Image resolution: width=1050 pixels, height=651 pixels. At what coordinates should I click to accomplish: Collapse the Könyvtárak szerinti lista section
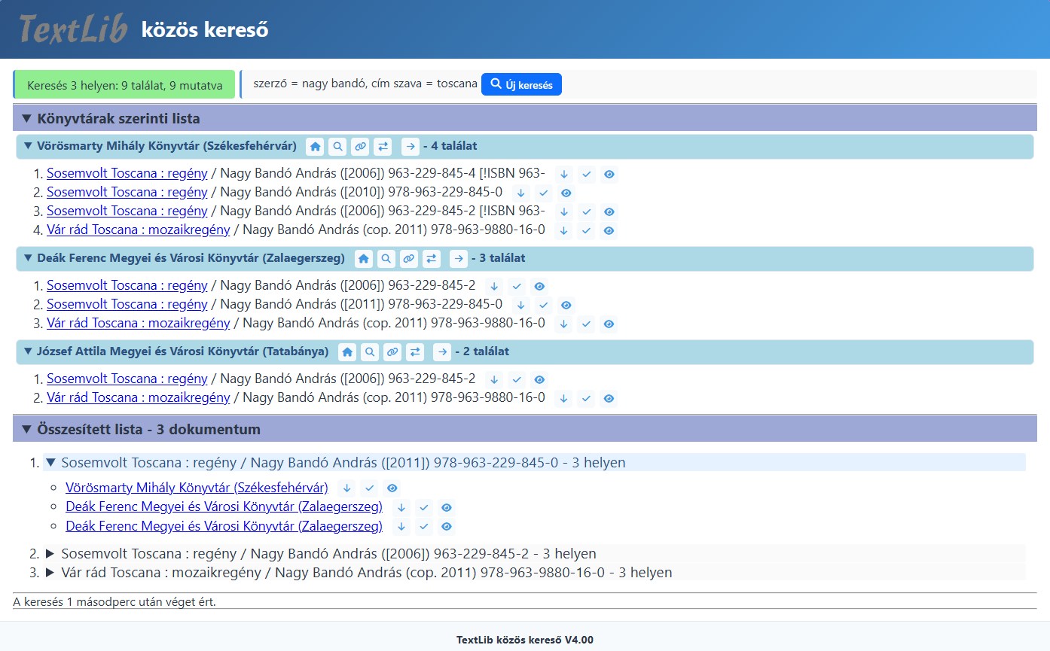tap(27, 118)
